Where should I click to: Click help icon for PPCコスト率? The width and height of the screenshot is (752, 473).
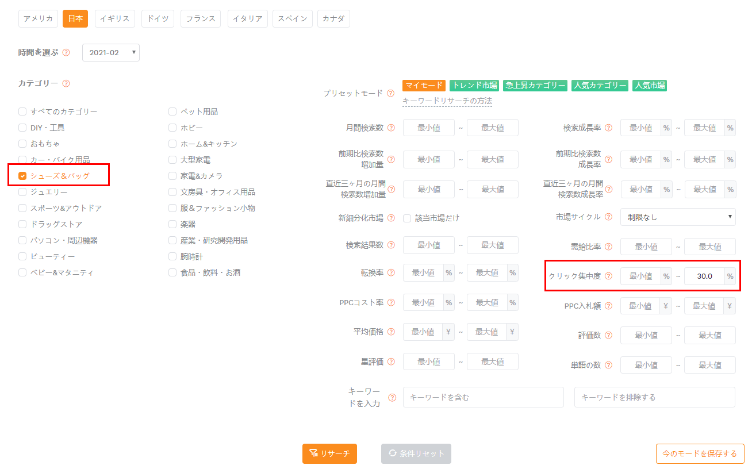391,302
